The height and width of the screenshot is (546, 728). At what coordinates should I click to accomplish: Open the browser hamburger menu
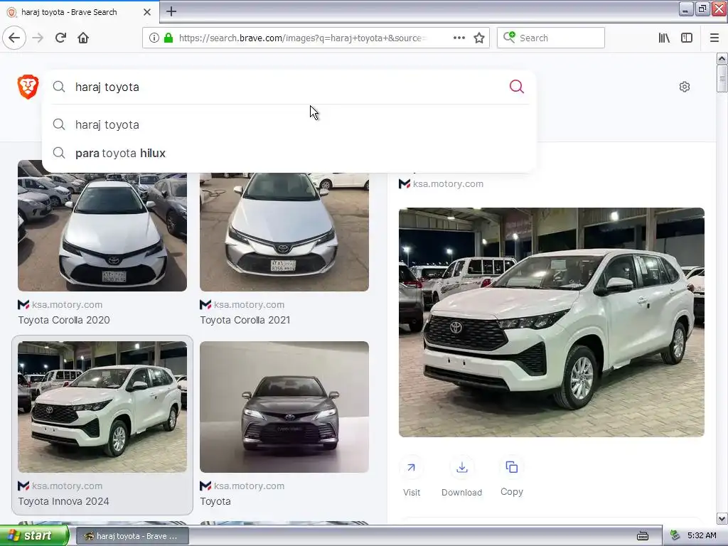pos(714,38)
